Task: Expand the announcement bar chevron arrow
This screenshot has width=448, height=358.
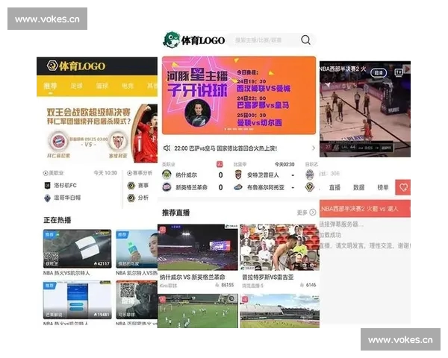Action: (314, 148)
